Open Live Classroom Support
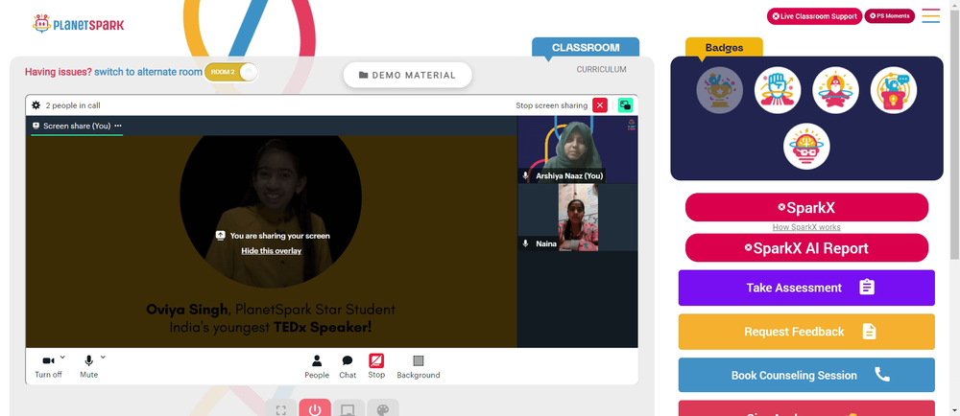 pos(814,16)
